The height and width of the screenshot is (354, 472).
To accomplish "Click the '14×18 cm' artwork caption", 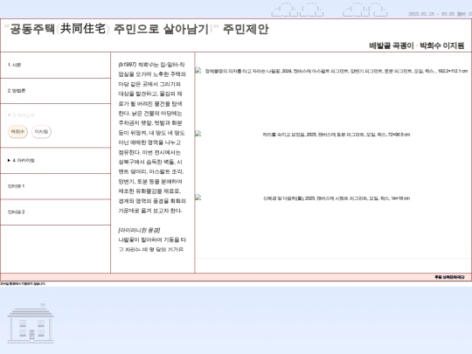I will [337, 198].
